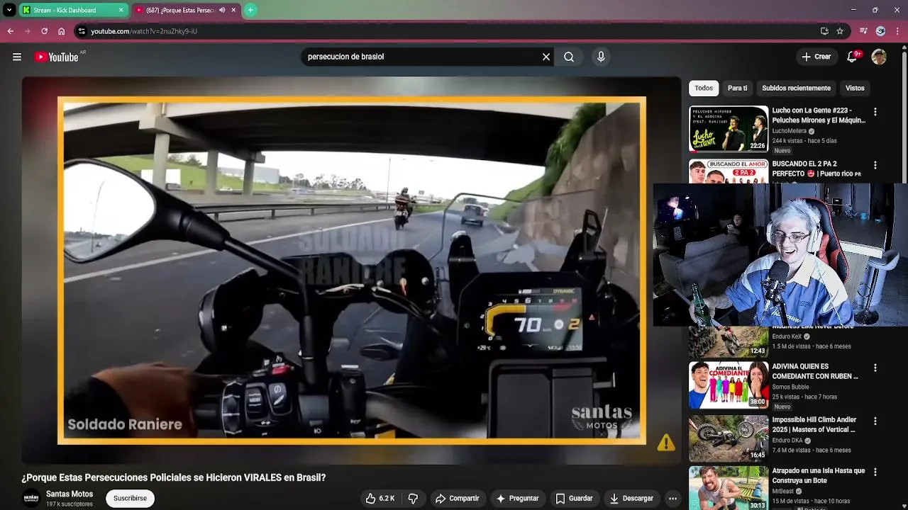
Task: Open the browser media controls
Action: [863, 31]
